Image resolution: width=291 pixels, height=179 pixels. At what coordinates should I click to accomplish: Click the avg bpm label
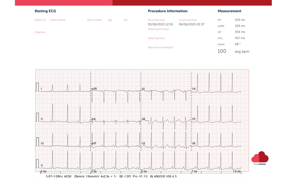tap(242, 52)
